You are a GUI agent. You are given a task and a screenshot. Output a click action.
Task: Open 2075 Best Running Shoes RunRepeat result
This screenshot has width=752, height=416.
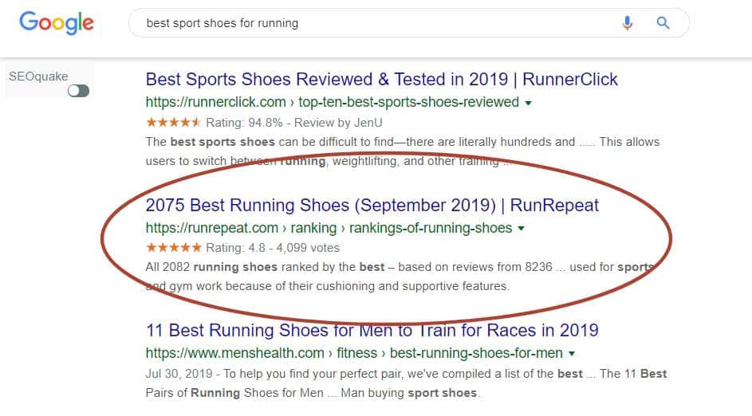click(372, 205)
